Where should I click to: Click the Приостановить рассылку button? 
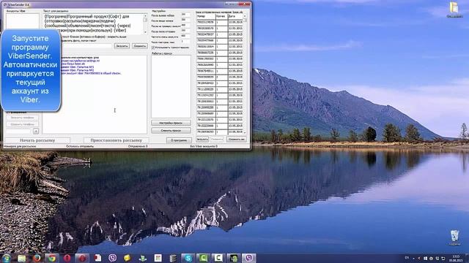click(x=116, y=140)
